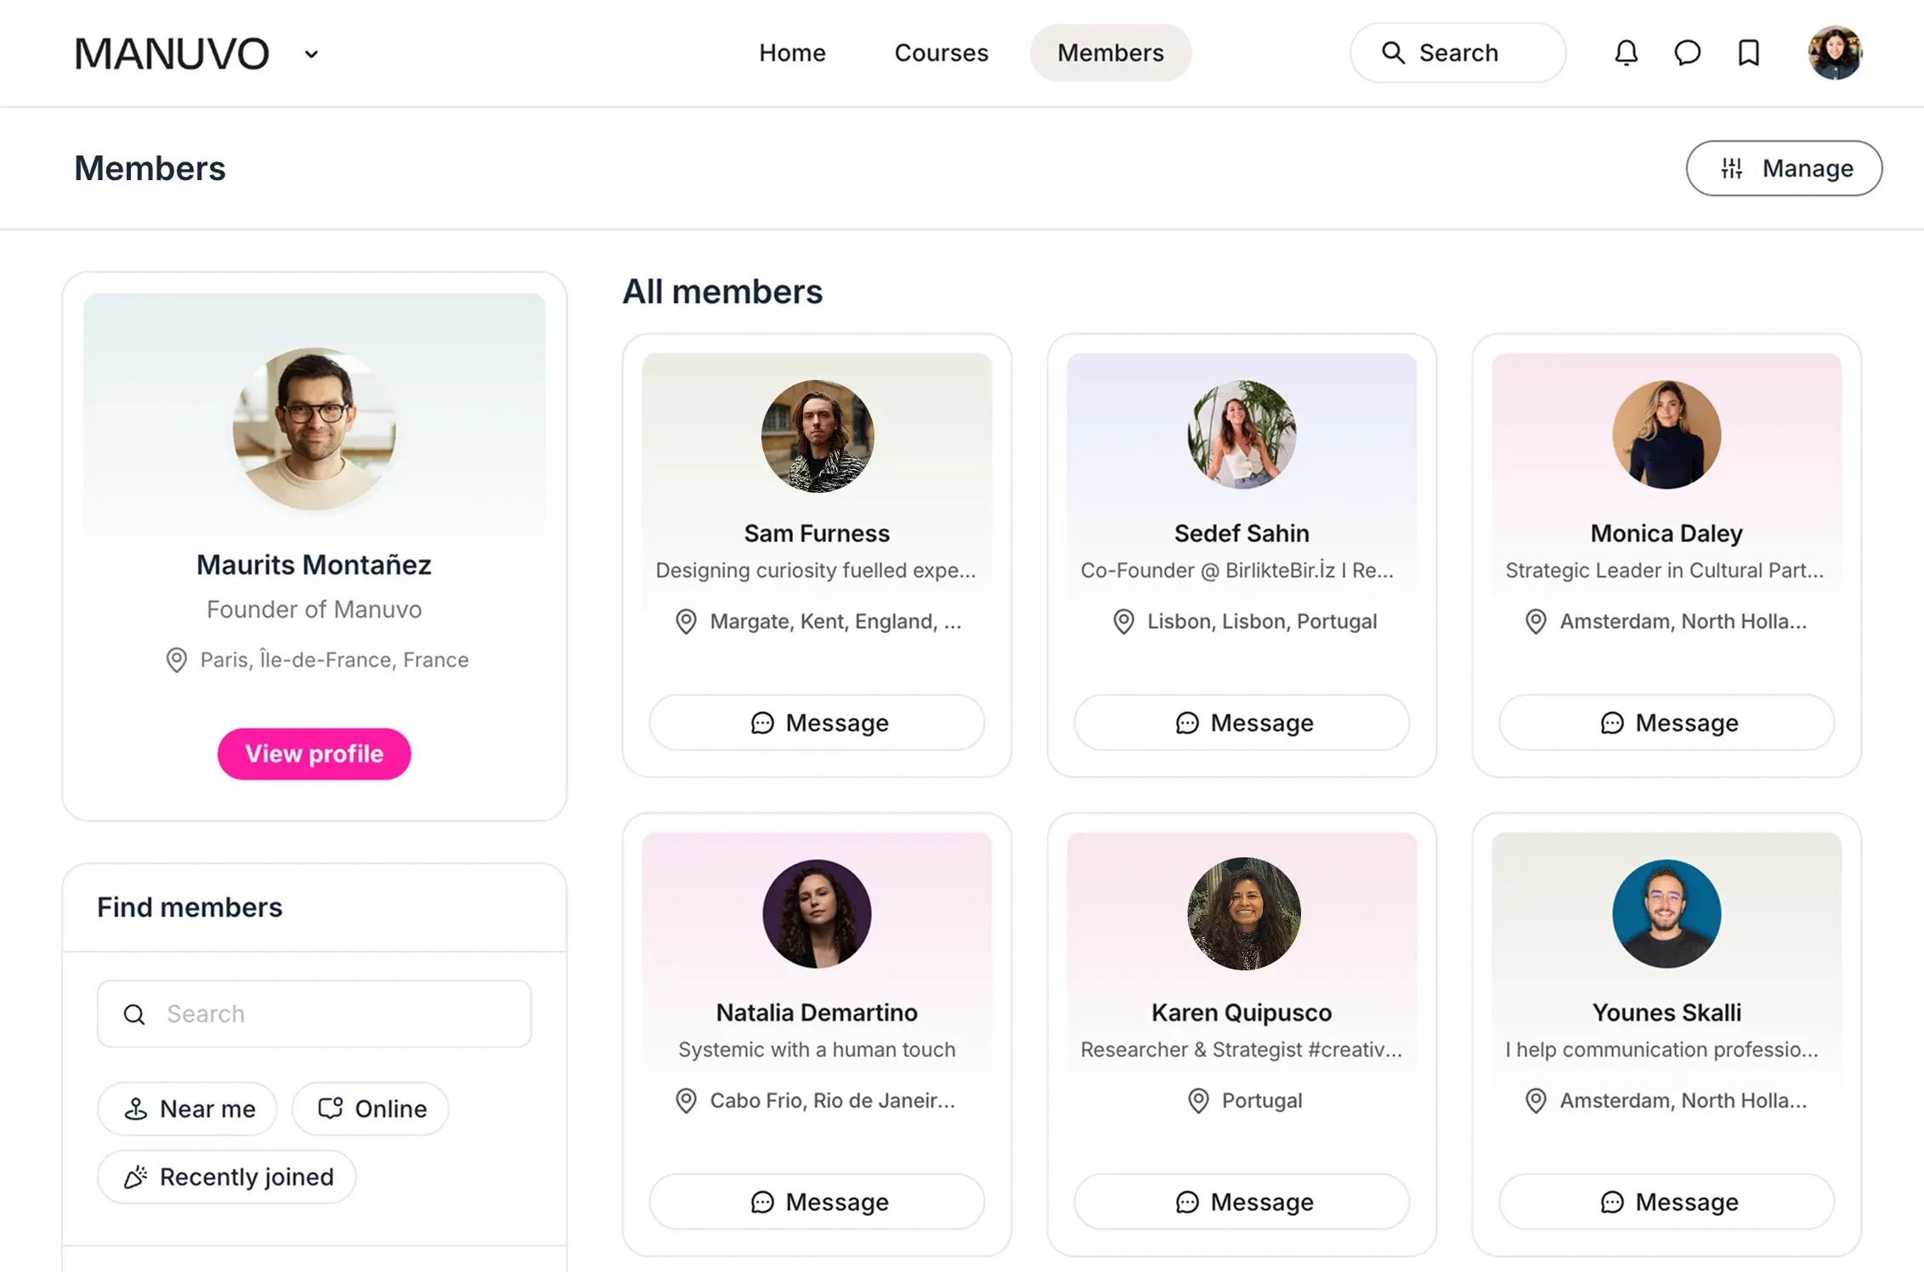This screenshot has width=1924, height=1272.
Task: Open the notifications bell
Action: tap(1626, 53)
